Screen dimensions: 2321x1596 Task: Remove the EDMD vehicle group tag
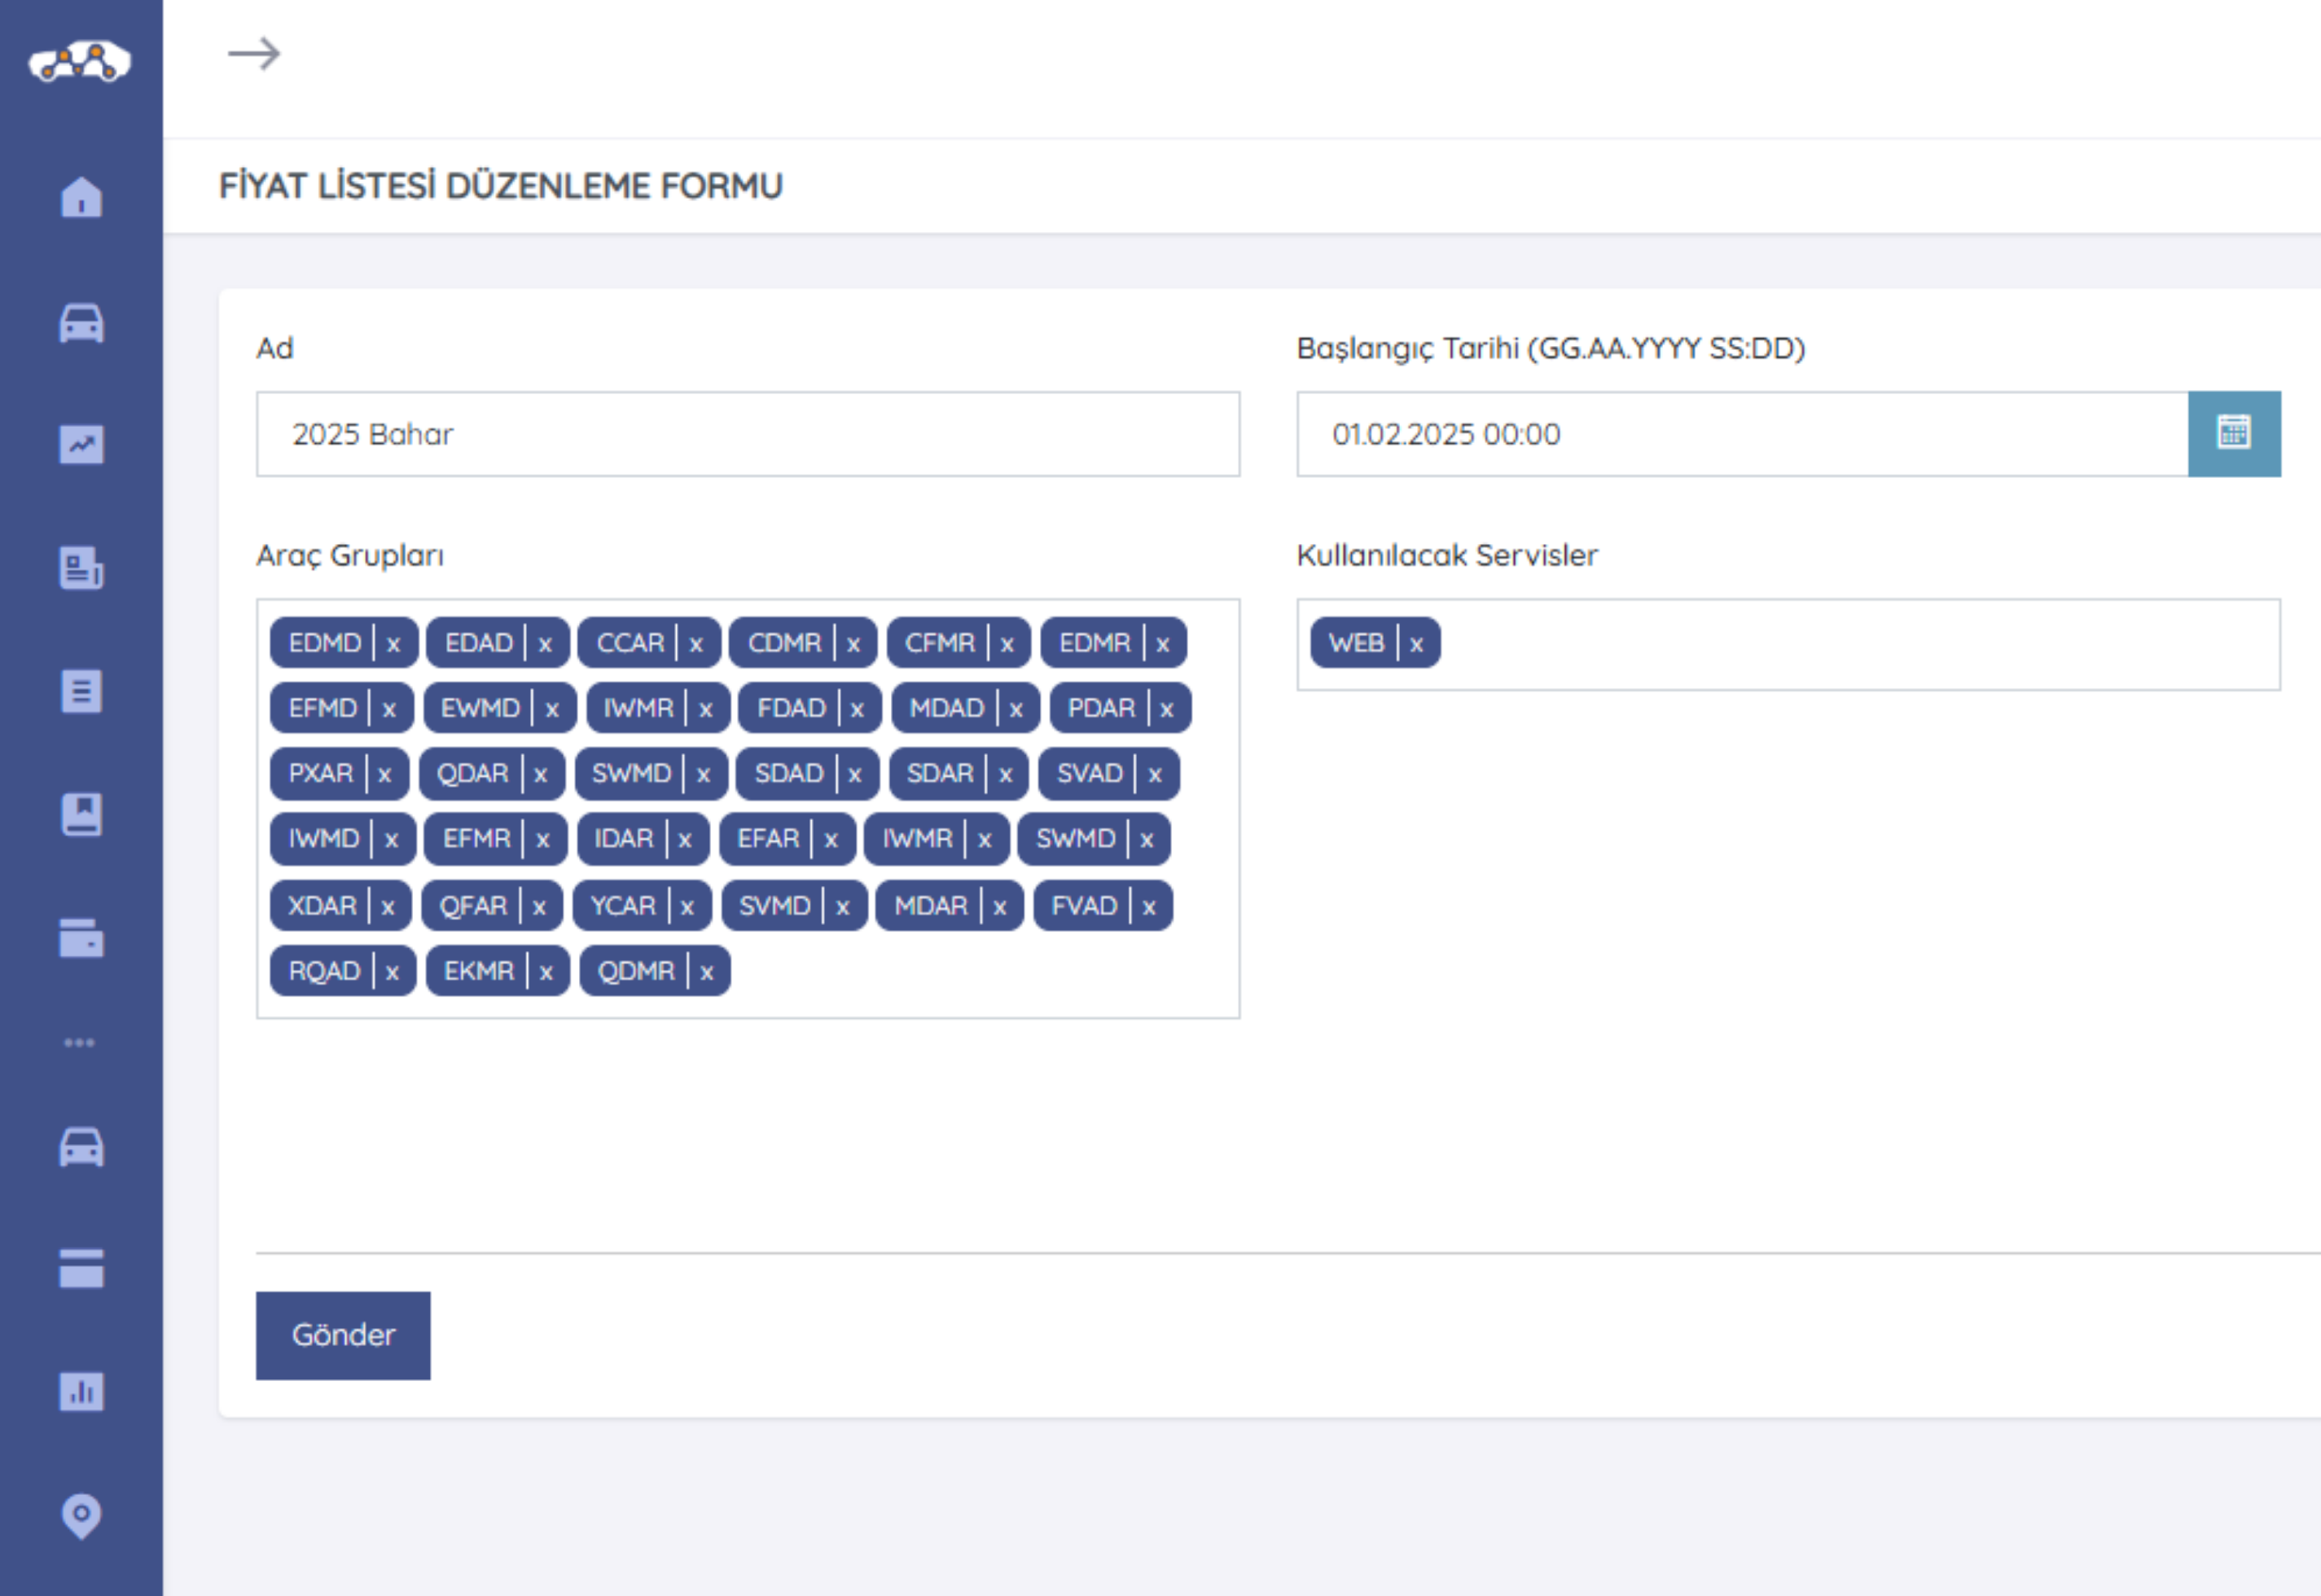point(393,644)
